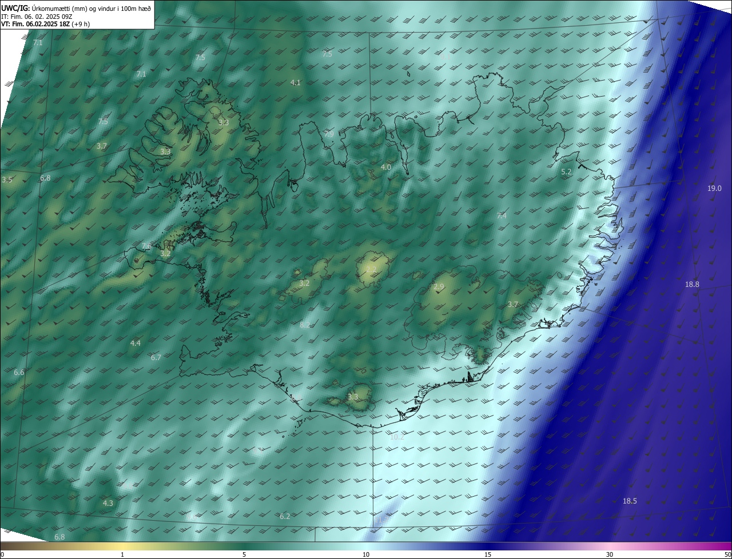Click the 15 tick on the color scale
732x559 pixels.
488,554
